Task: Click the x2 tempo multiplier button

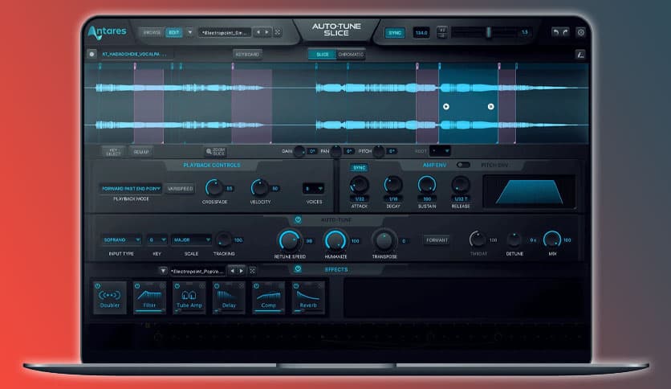Action: pos(442,30)
